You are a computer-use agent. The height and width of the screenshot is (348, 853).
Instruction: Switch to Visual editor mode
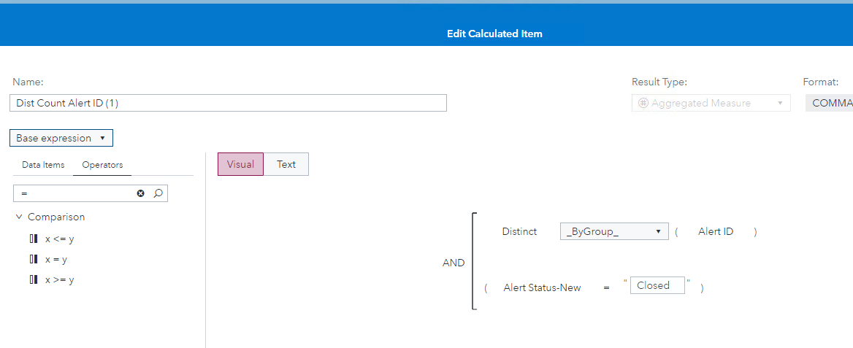240,164
